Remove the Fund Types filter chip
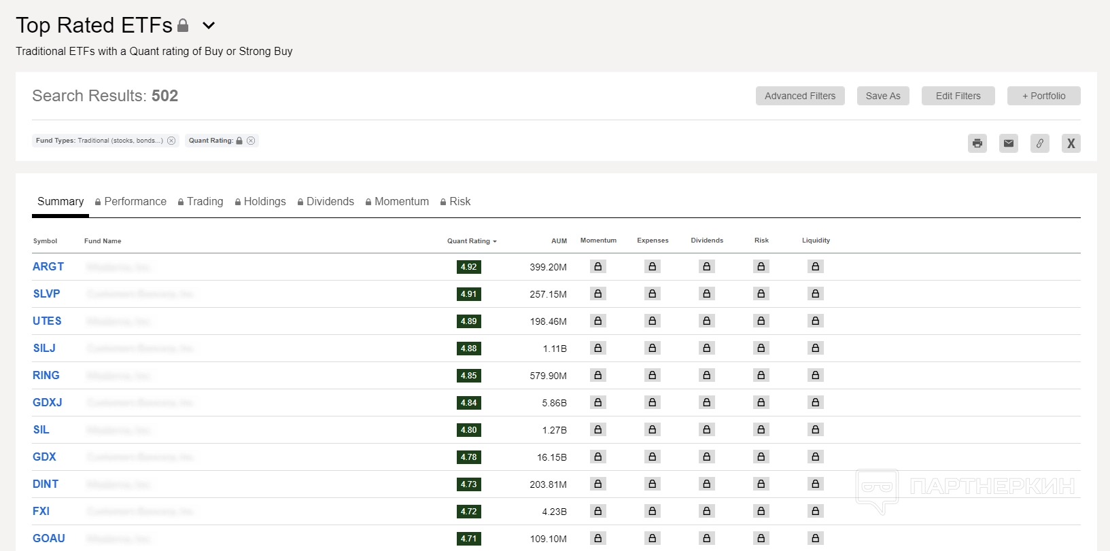The image size is (1110, 551). click(171, 141)
